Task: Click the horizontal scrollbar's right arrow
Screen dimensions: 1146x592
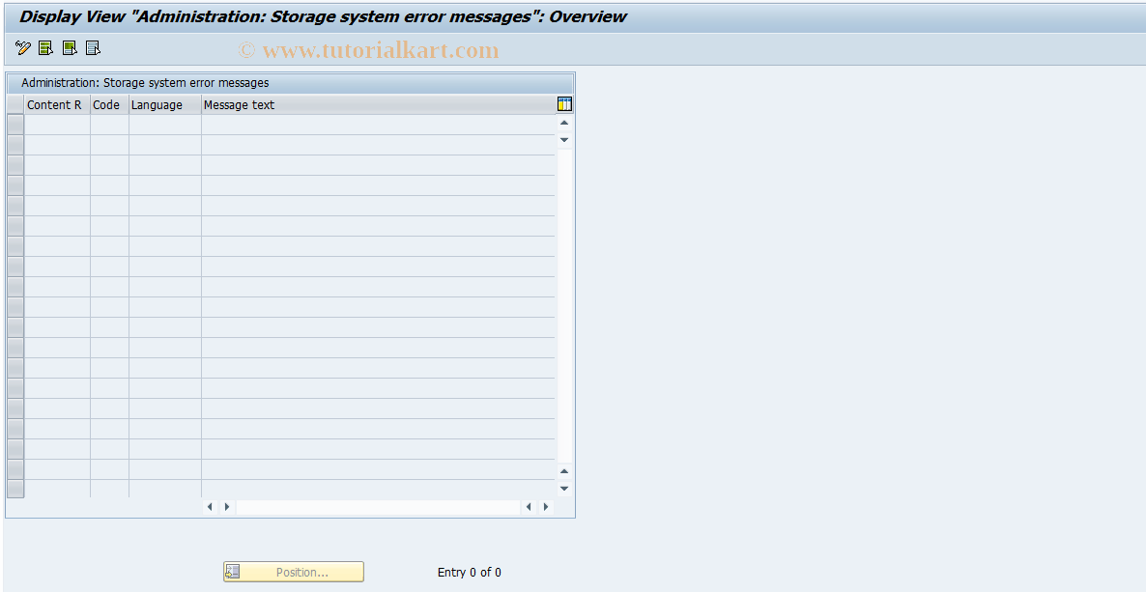Action: point(227,506)
